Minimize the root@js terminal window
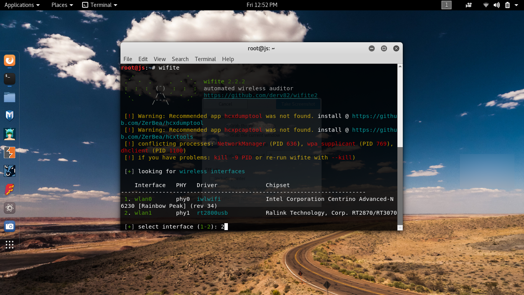 [372, 48]
